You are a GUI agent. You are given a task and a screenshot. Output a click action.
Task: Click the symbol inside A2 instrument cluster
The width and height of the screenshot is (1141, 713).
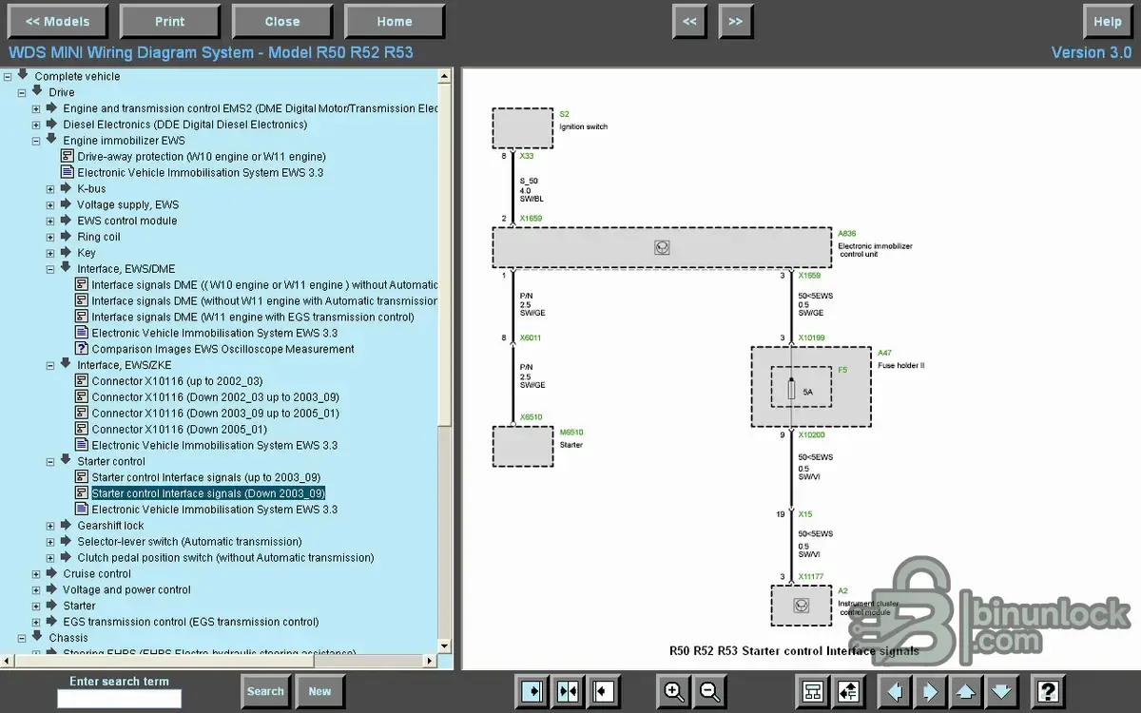pos(801,605)
